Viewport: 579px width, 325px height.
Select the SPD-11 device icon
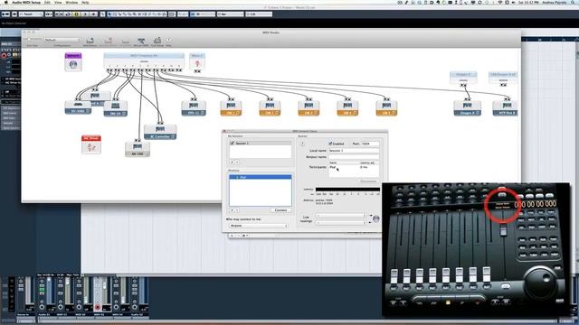point(194,108)
